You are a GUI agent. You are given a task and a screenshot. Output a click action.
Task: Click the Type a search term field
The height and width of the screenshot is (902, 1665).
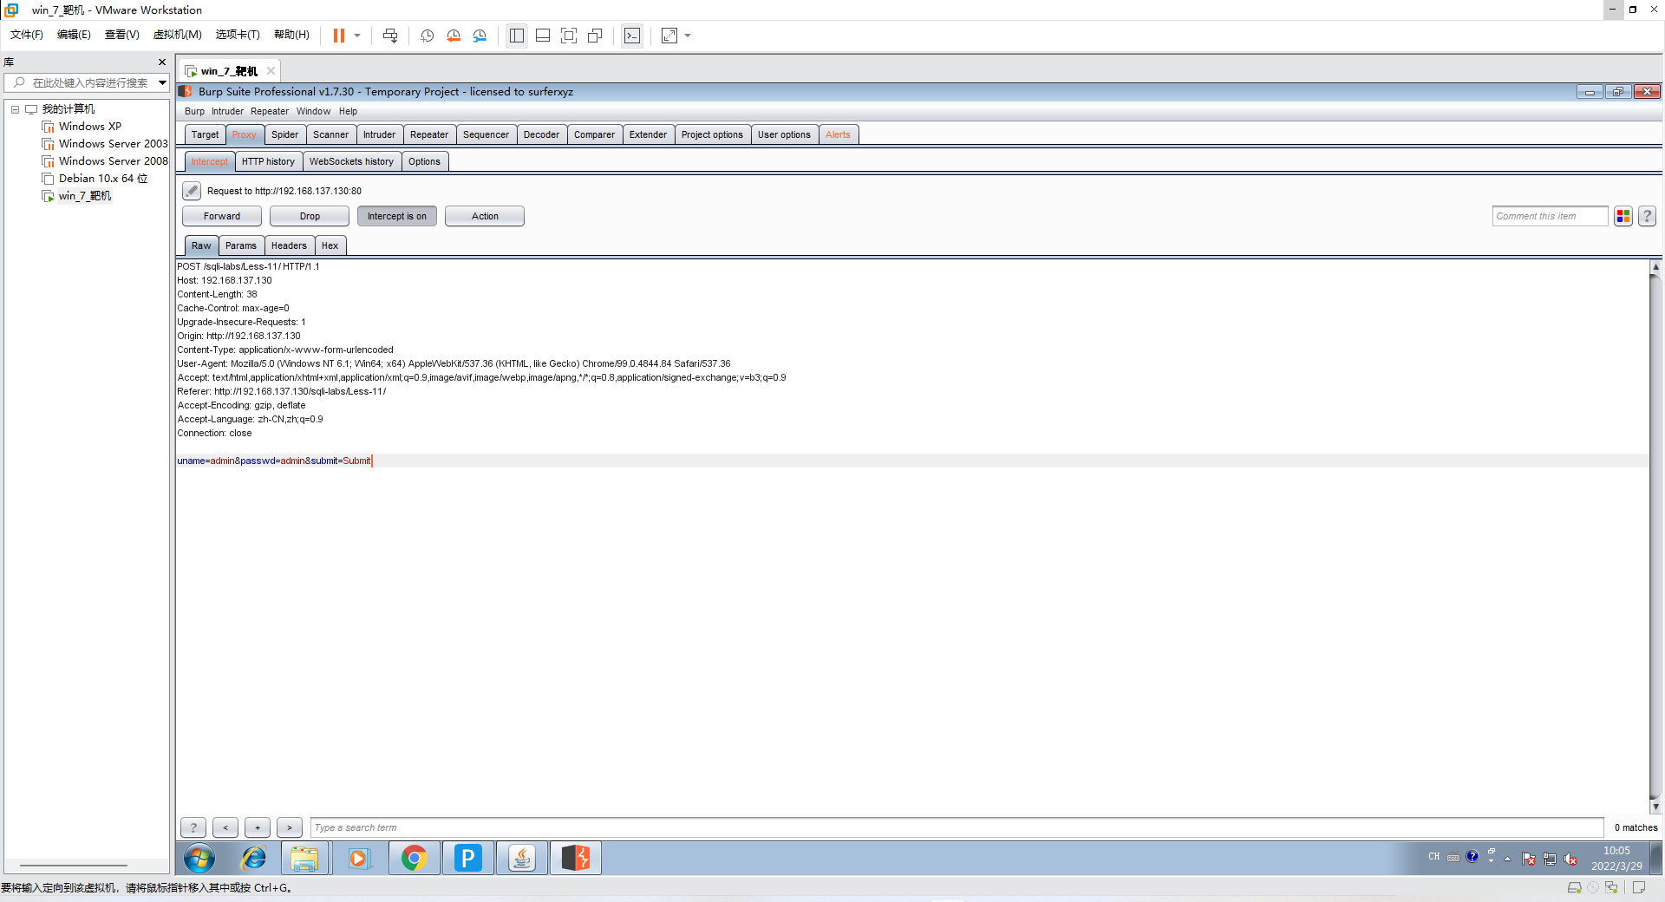(957, 827)
